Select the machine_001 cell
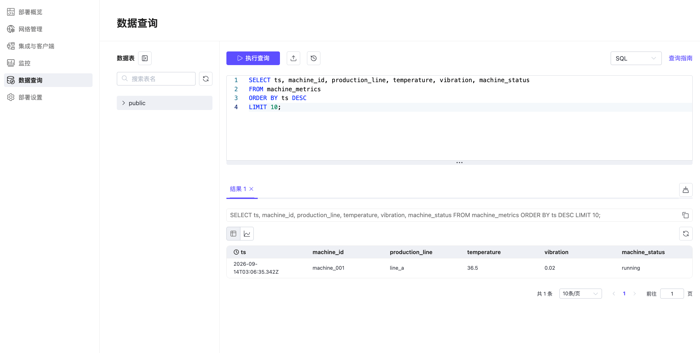 point(328,268)
